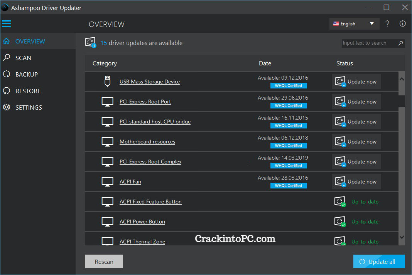Click the help question mark icon
412x275 pixels.
[x=387, y=23]
